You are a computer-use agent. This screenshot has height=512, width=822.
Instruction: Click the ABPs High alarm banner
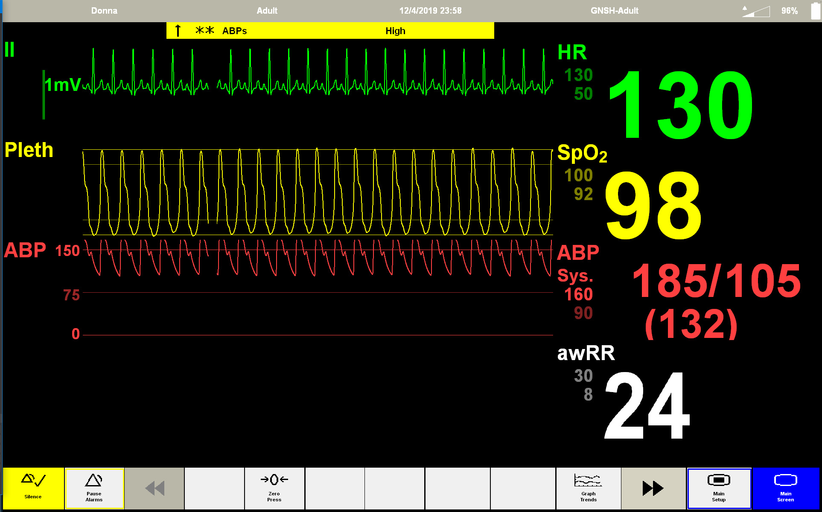pyautogui.click(x=330, y=31)
